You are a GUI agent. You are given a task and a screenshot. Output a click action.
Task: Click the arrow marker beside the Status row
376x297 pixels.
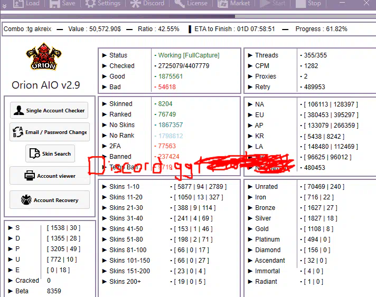pyautogui.click(x=104, y=55)
